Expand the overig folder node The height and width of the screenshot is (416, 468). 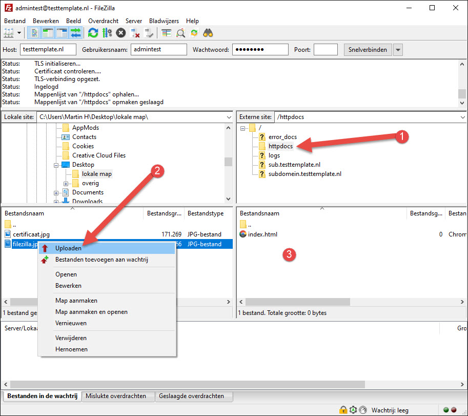click(x=66, y=184)
